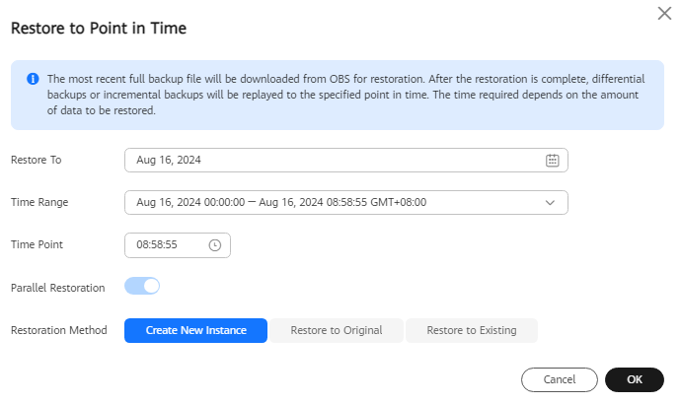
Task: Expand the Time Range chevron arrow
Action: (x=550, y=203)
